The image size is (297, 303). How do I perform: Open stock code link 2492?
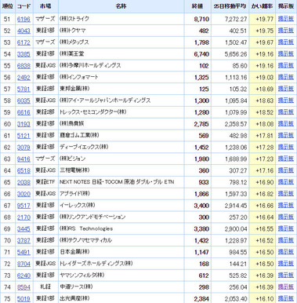click(x=24, y=78)
